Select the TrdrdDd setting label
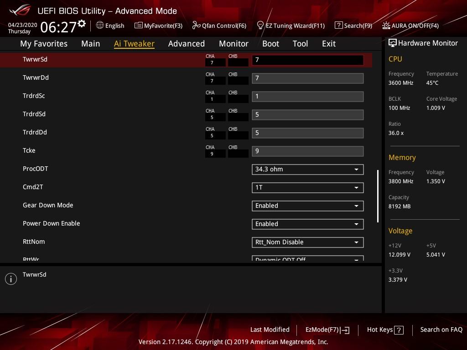 click(x=35, y=132)
